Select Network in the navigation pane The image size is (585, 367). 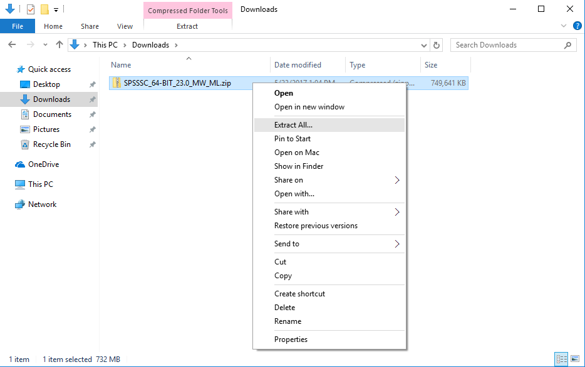[42, 204]
